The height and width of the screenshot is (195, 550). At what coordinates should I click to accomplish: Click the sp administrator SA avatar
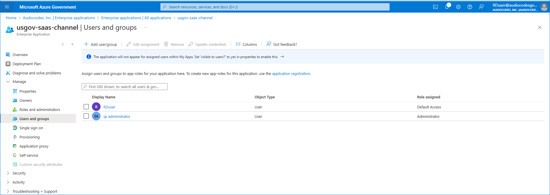coord(96,116)
